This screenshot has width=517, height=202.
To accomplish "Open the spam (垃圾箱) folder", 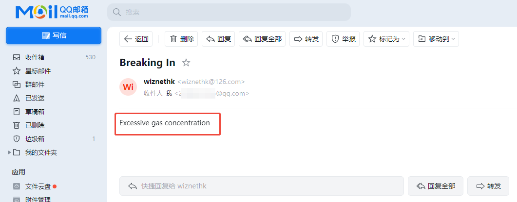I will pos(35,139).
